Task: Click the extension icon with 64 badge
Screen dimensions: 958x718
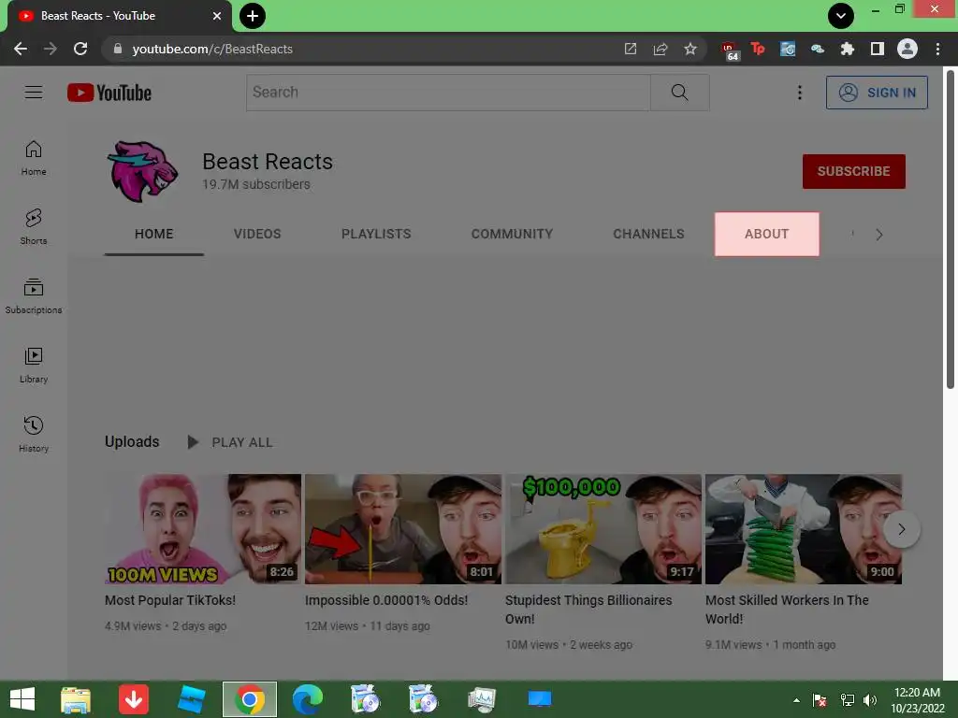Action: click(x=730, y=51)
